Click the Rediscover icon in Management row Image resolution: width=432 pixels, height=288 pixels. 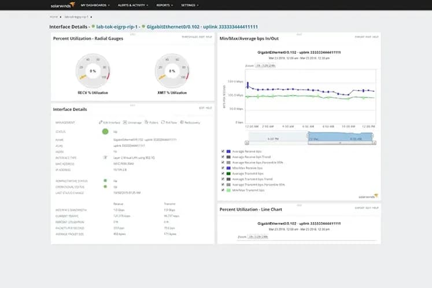(182, 122)
